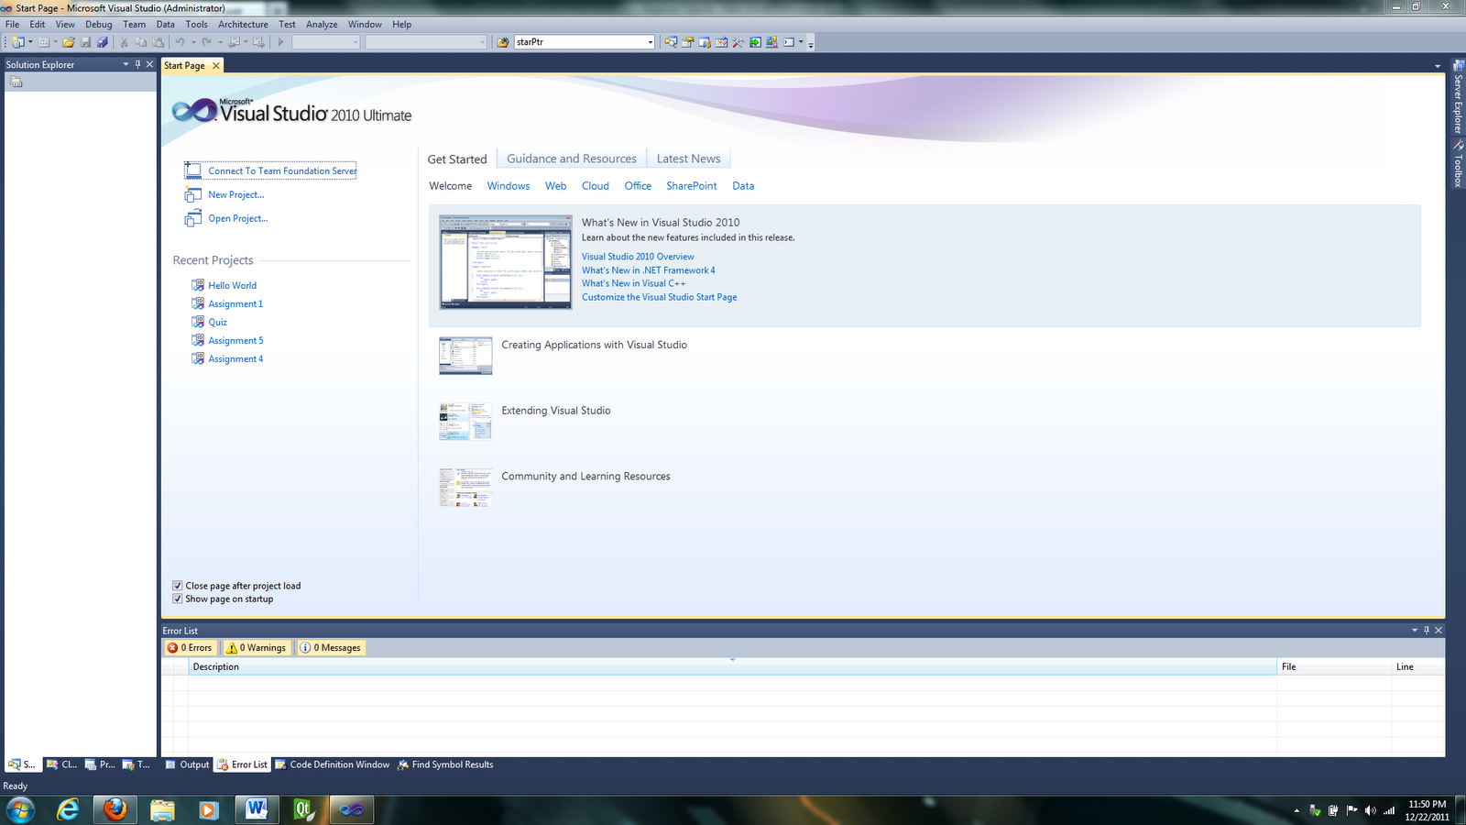Image resolution: width=1466 pixels, height=825 pixels.
Task: Toggle the 0 Errors filter
Action: 190,647
